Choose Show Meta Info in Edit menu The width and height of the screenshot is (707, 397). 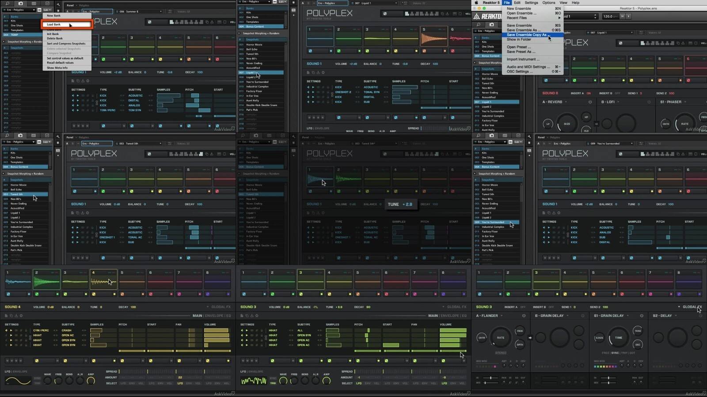pyautogui.click(x=67, y=68)
